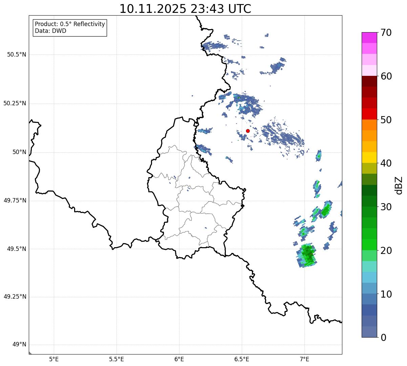Click the colorbar tick label 70
This screenshot has width=407, height=366.
[x=386, y=33]
